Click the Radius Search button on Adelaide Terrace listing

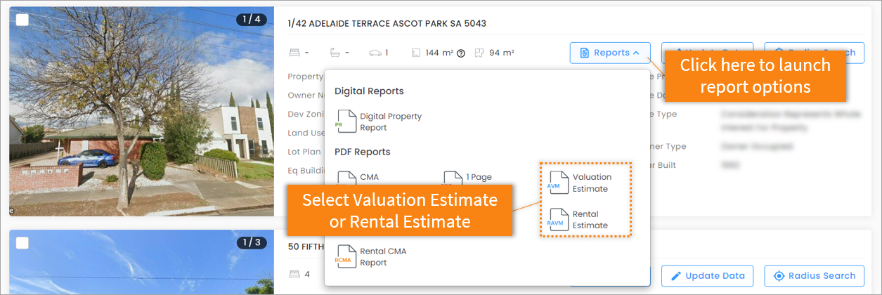[814, 53]
